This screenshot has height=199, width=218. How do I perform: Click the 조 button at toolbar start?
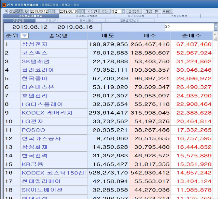6,11
